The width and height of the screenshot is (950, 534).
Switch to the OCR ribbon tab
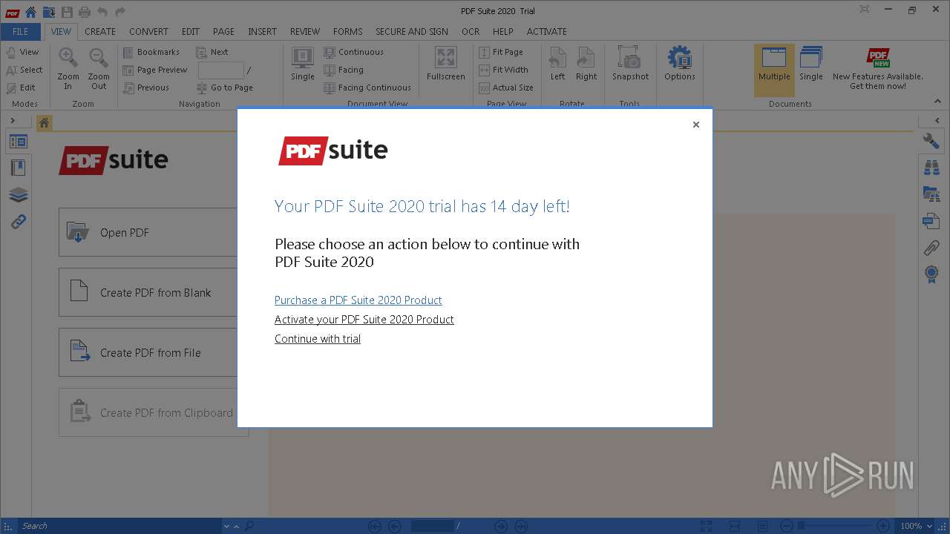471,31
